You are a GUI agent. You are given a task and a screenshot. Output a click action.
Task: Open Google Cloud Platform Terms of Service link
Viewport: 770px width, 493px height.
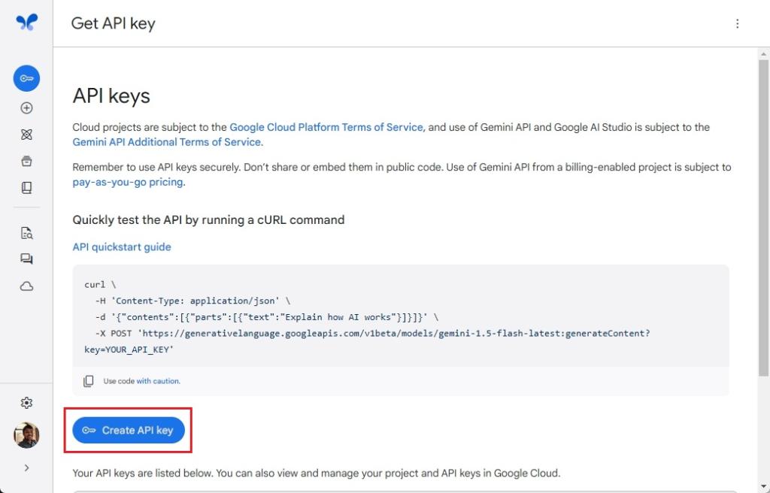[x=326, y=127]
